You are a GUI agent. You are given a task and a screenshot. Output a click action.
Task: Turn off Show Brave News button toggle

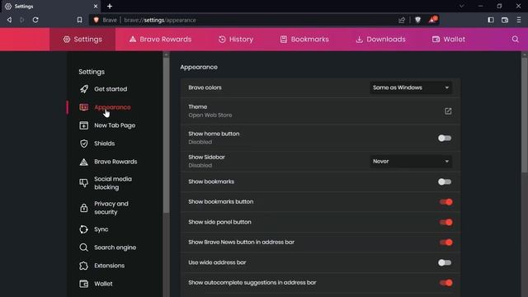445,243
